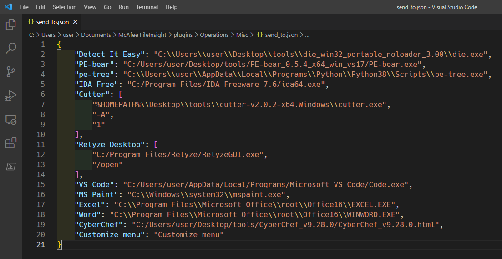This screenshot has height=259, width=502.
Task: Open the Explorer view in activity bar
Action: click(11, 25)
